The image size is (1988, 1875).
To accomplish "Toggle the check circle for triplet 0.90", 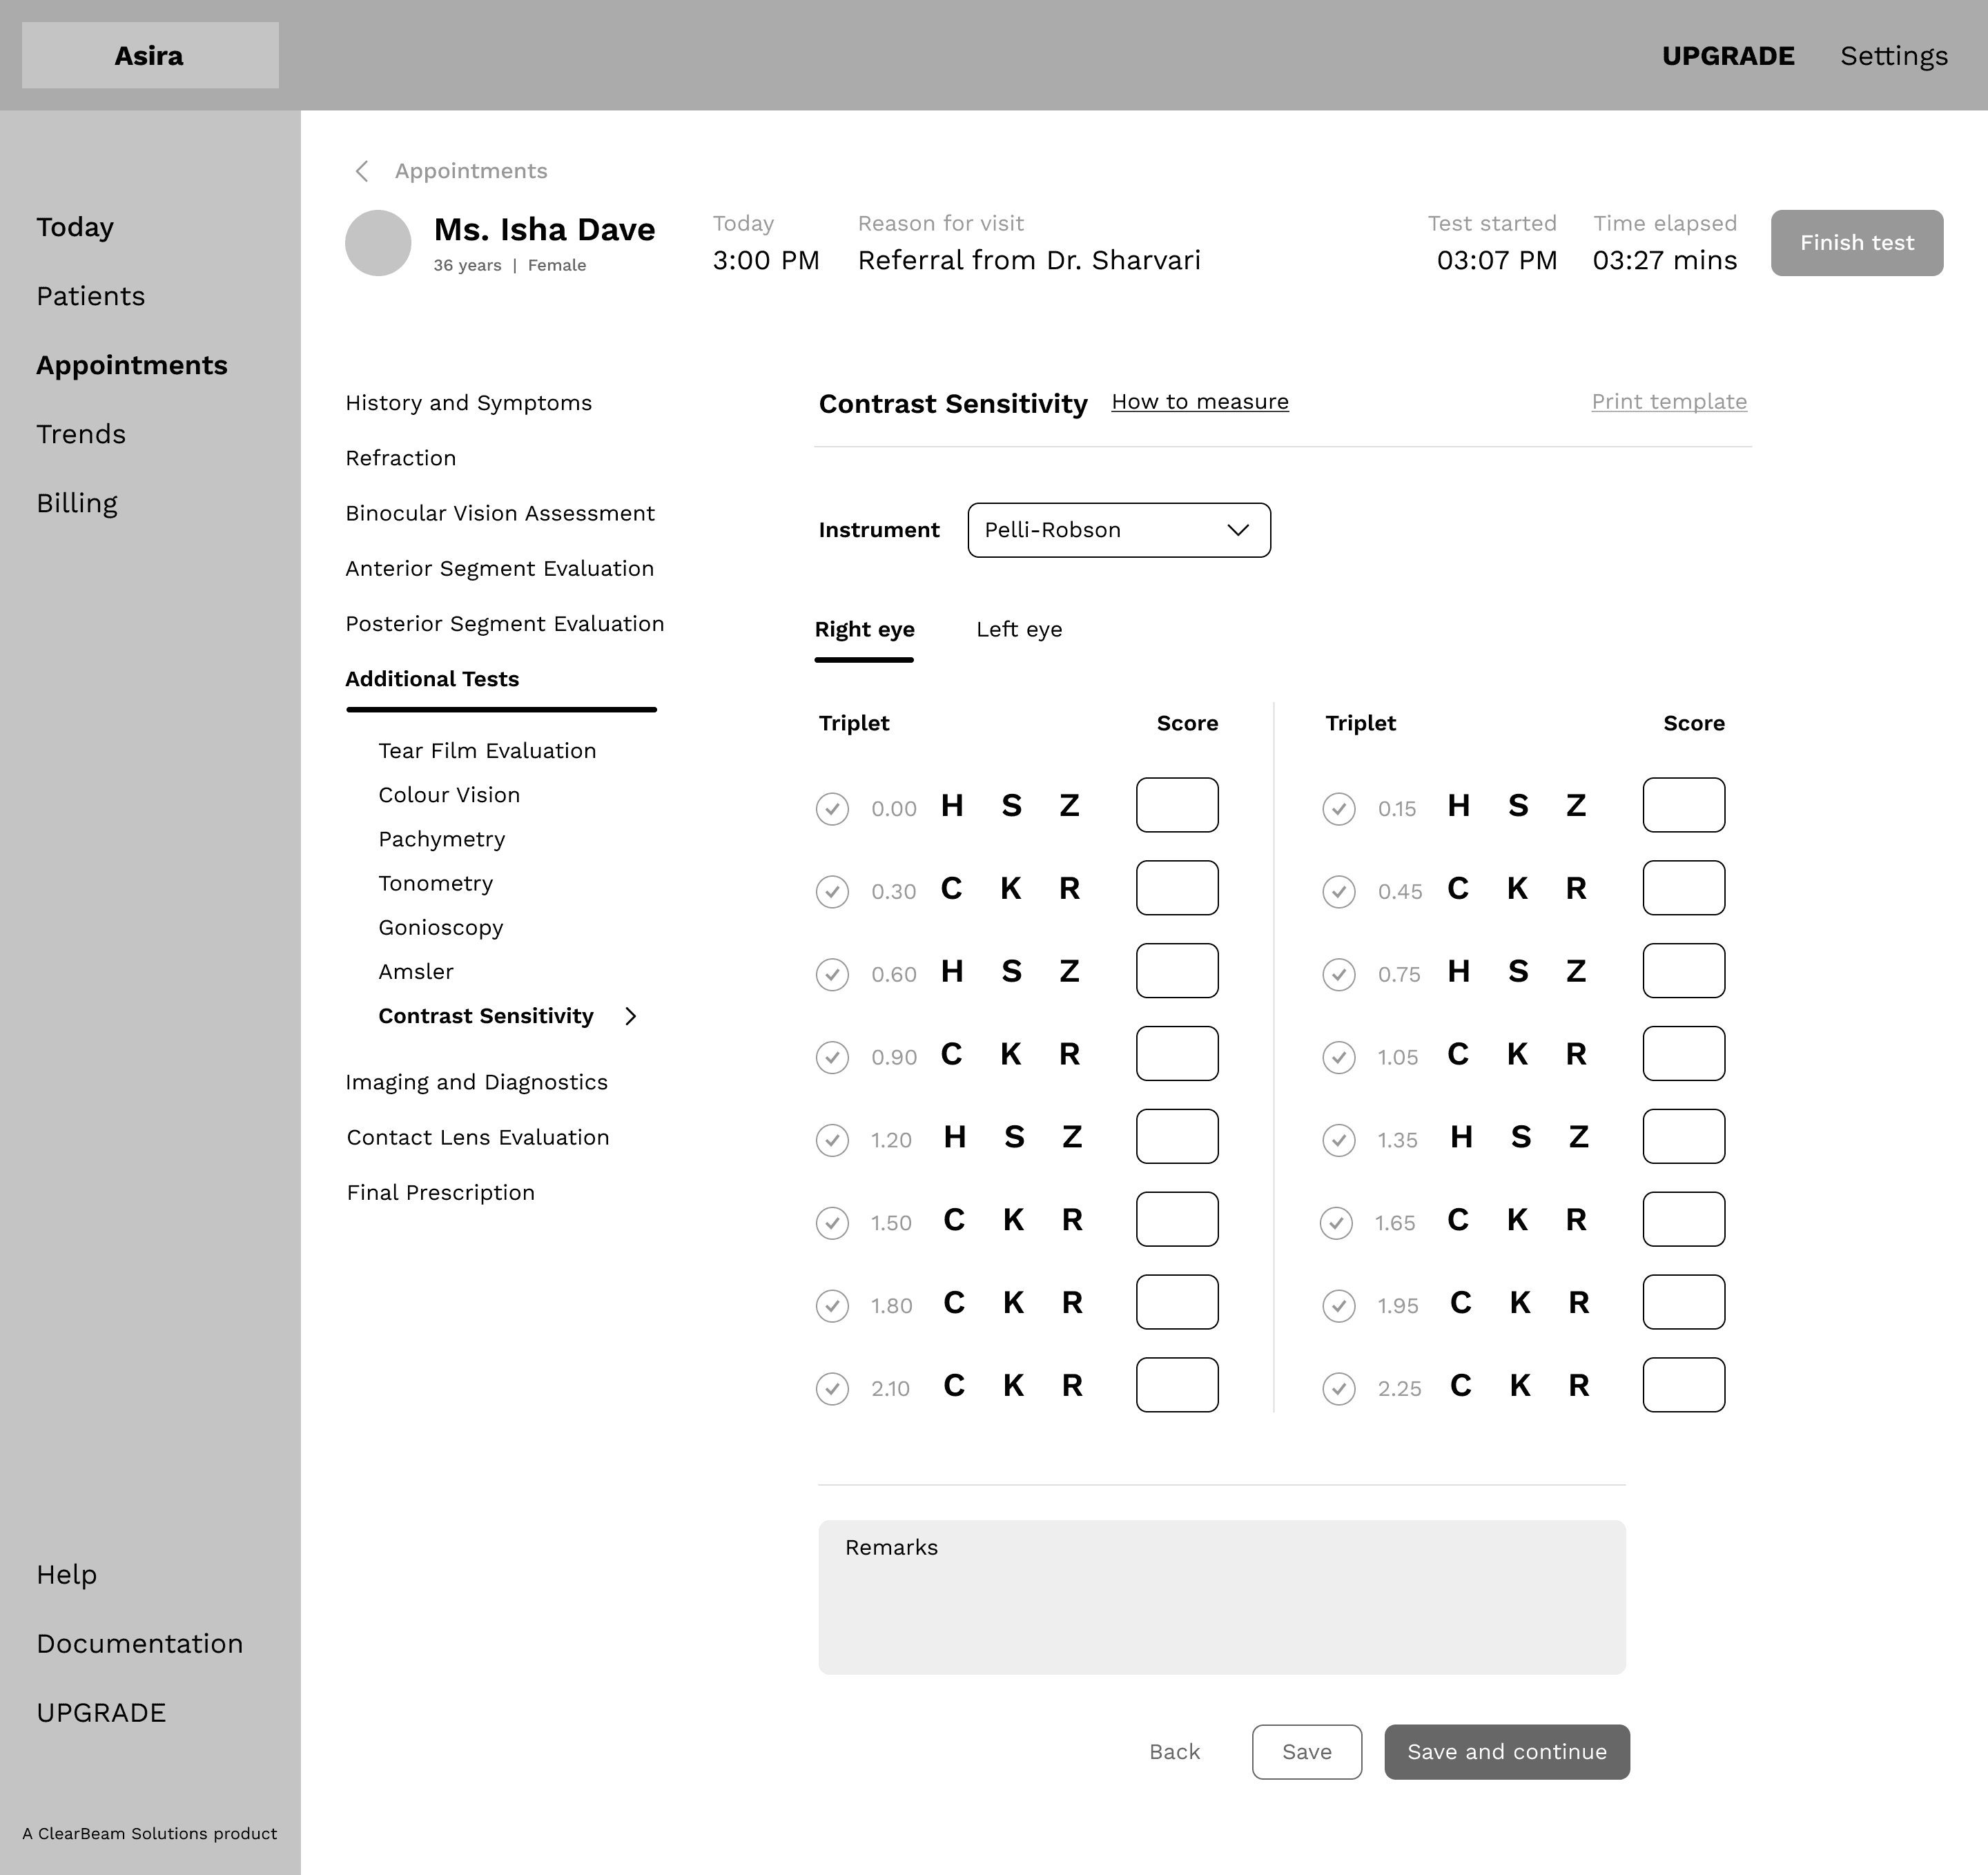I will (x=832, y=1057).
